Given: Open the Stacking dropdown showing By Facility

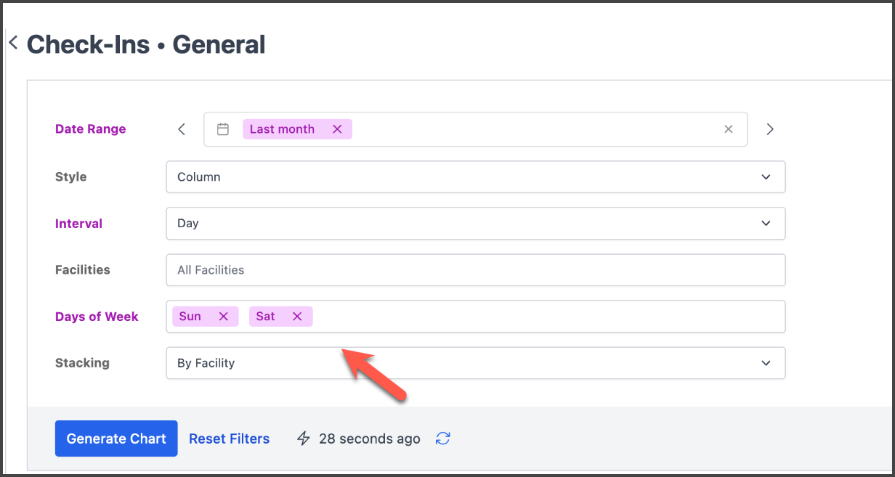Looking at the screenshot, I should [475, 363].
